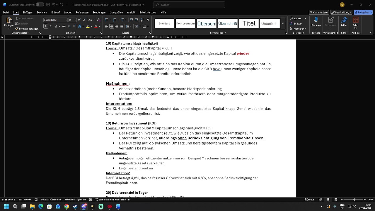375x211 pixels.
Task: Switch to the Überprüfen tab
Action: 116,12
